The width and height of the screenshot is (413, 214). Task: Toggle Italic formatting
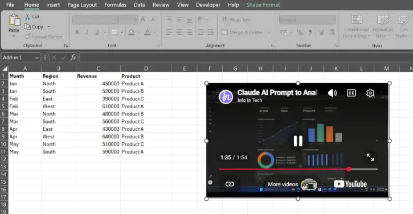[x=87, y=32]
